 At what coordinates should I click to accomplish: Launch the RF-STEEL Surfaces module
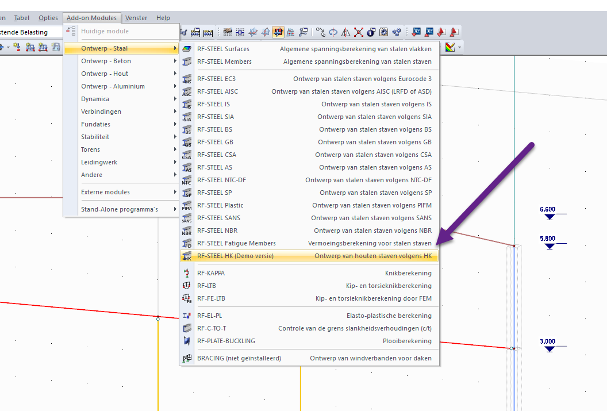tap(309, 49)
